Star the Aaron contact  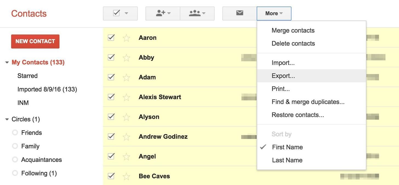click(x=126, y=38)
